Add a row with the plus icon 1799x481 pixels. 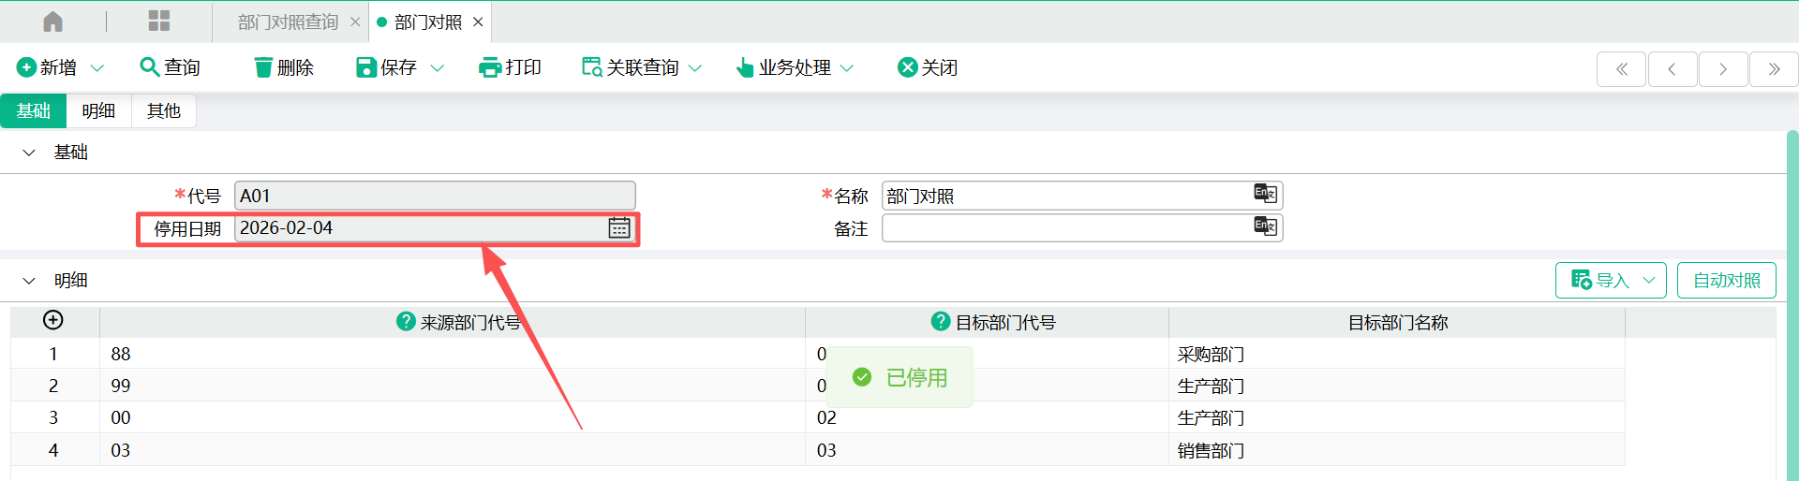(x=53, y=321)
